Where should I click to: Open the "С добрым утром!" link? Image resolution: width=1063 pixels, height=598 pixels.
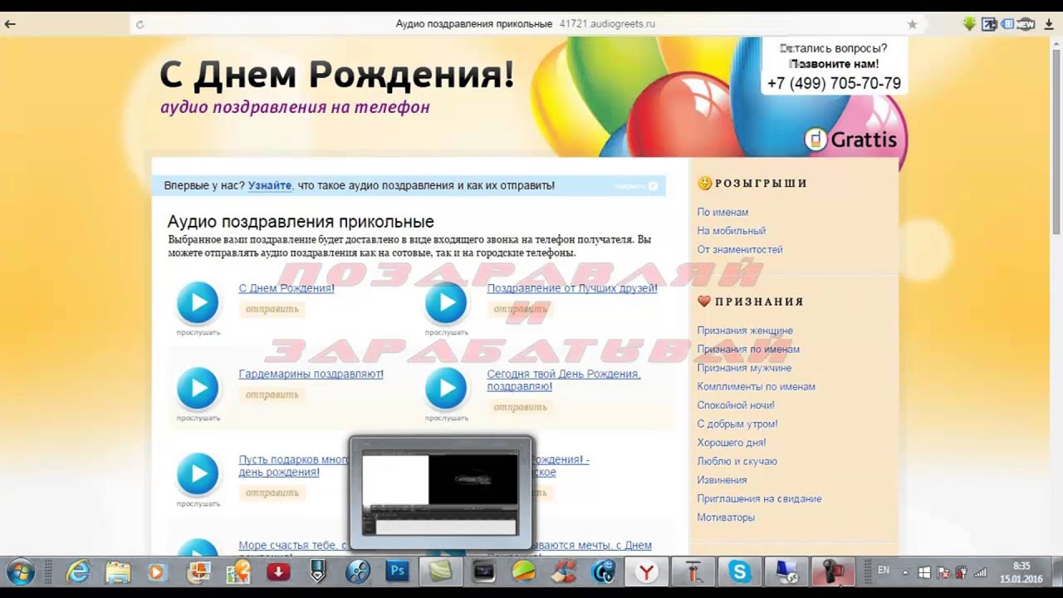(x=737, y=424)
